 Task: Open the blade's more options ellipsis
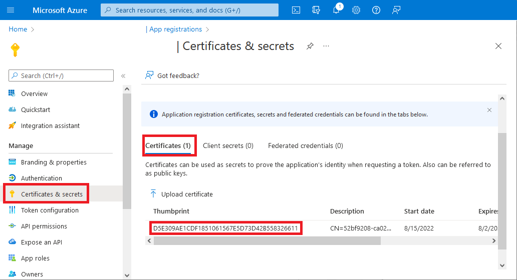click(x=326, y=46)
